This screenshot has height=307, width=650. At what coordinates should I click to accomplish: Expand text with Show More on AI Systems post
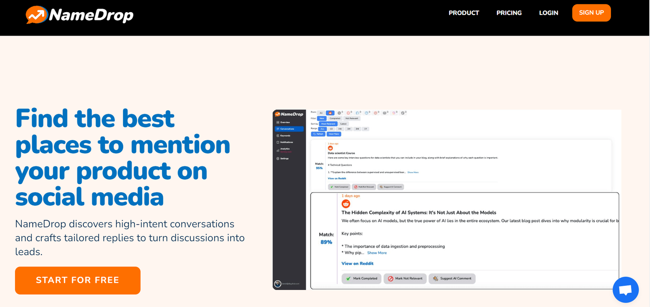point(377,253)
